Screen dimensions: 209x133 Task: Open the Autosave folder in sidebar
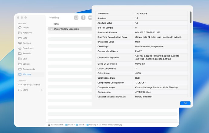(x=31, y=33)
